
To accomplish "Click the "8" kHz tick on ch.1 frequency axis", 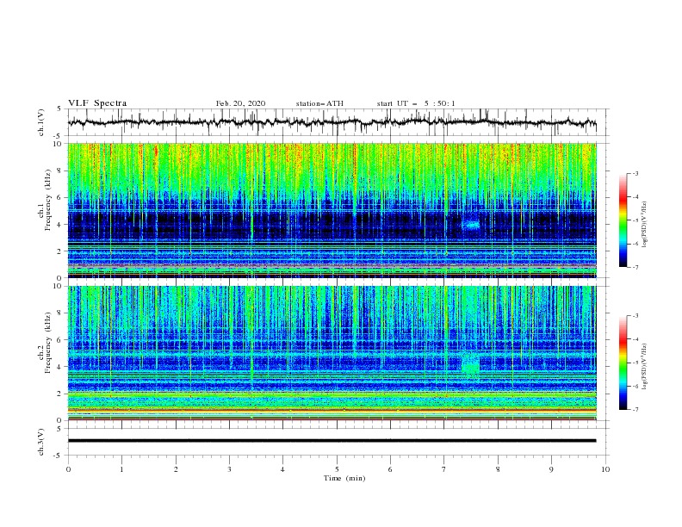I will coord(61,170).
